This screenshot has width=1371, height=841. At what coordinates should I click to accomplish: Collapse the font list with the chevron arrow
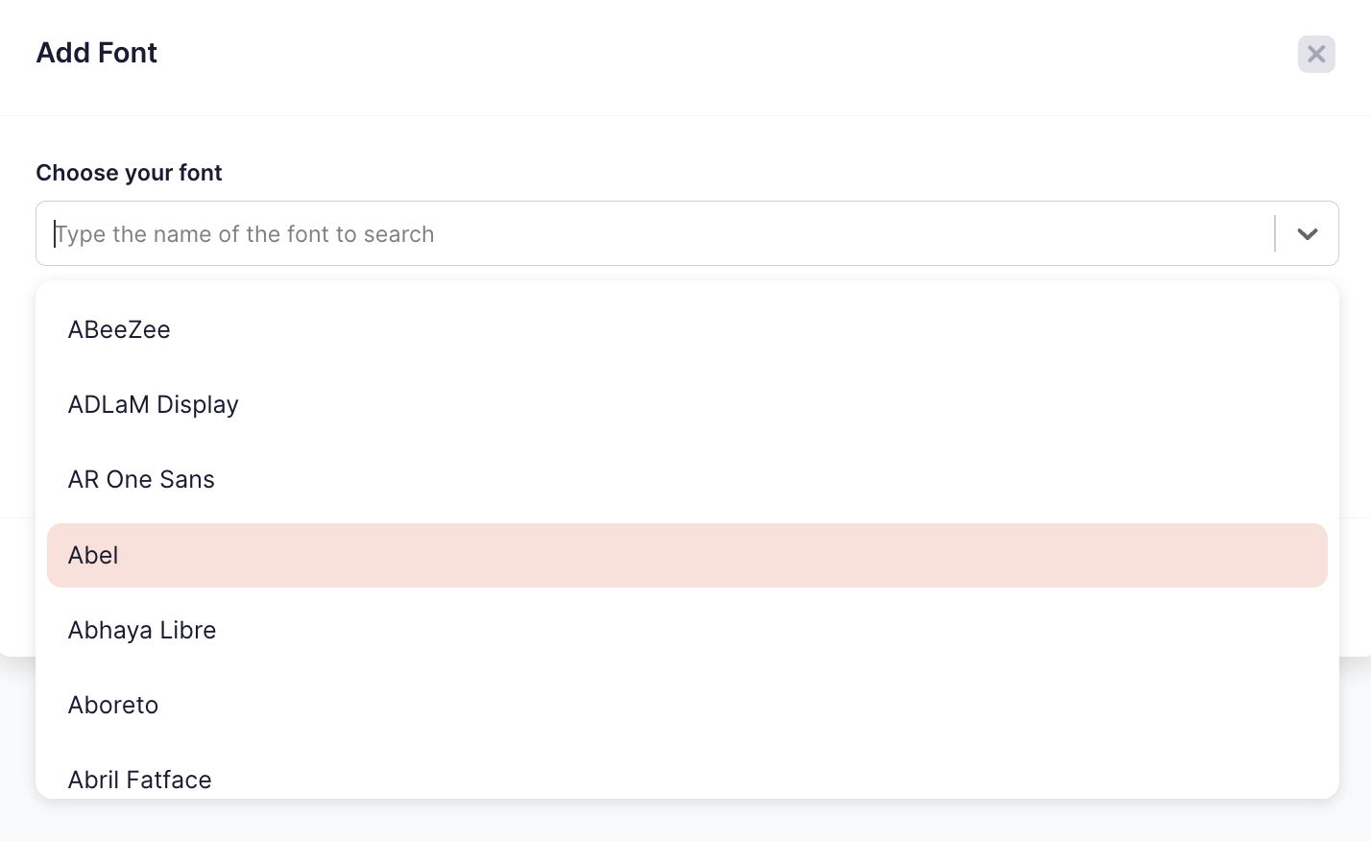click(x=1307, y=233)
